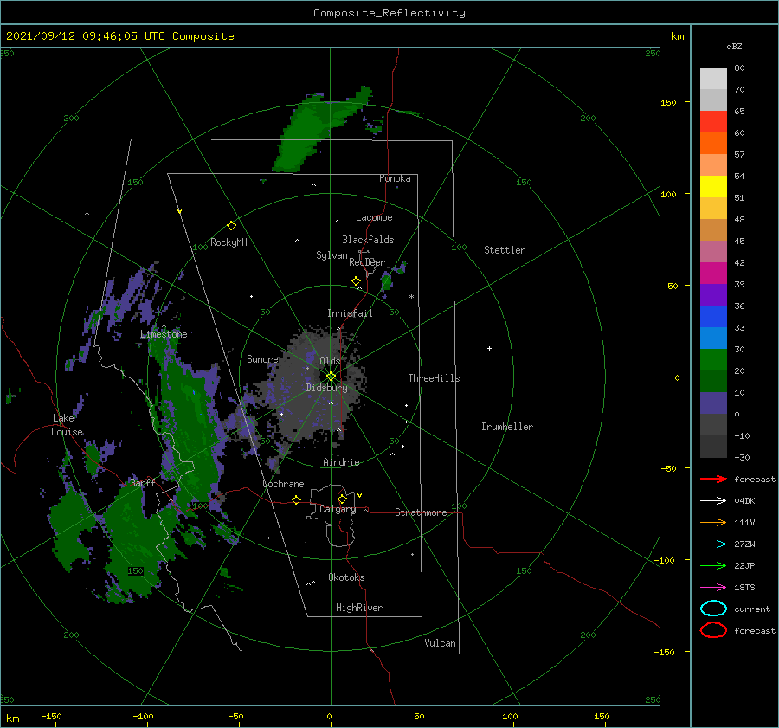Click the Innisfail town label
The height and width of the screenshot is (728, 779).
[x=350, y=313]
